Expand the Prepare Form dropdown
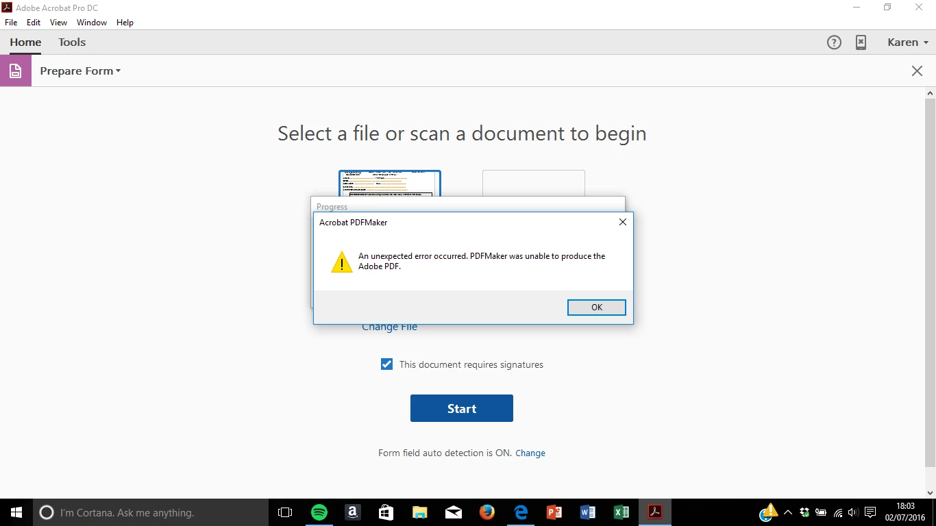This screenshot has height=526, width=936. (x=80, y=71)
